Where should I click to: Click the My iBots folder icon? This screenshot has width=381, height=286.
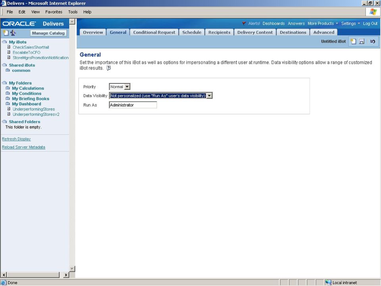pyautogui.click(x=5, y=42)
